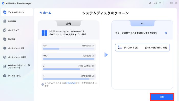Screen dimensions: 179x101
Task: Click the disk clone icon in sidebar
Action: pos(5,12)
